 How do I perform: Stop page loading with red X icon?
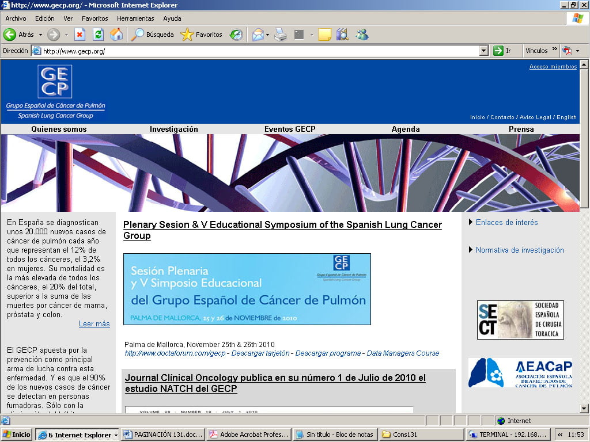[80, 35]
